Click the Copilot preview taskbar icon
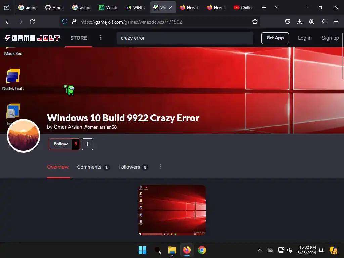Screen dimensions: 344x258 (x=334, y=250)
